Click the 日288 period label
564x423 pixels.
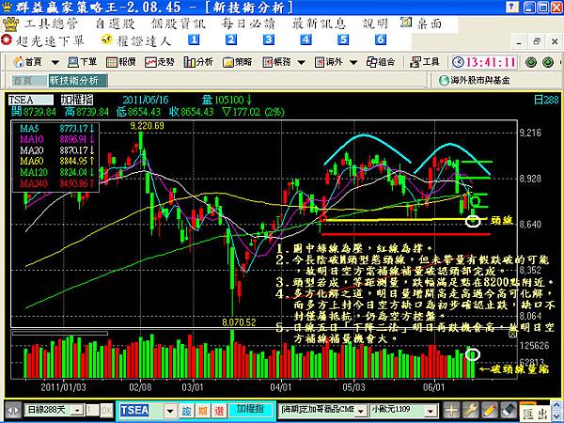pos(546,100)
